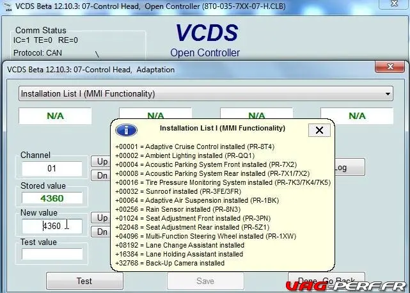Click the empty Test value field

coord(52,254)
